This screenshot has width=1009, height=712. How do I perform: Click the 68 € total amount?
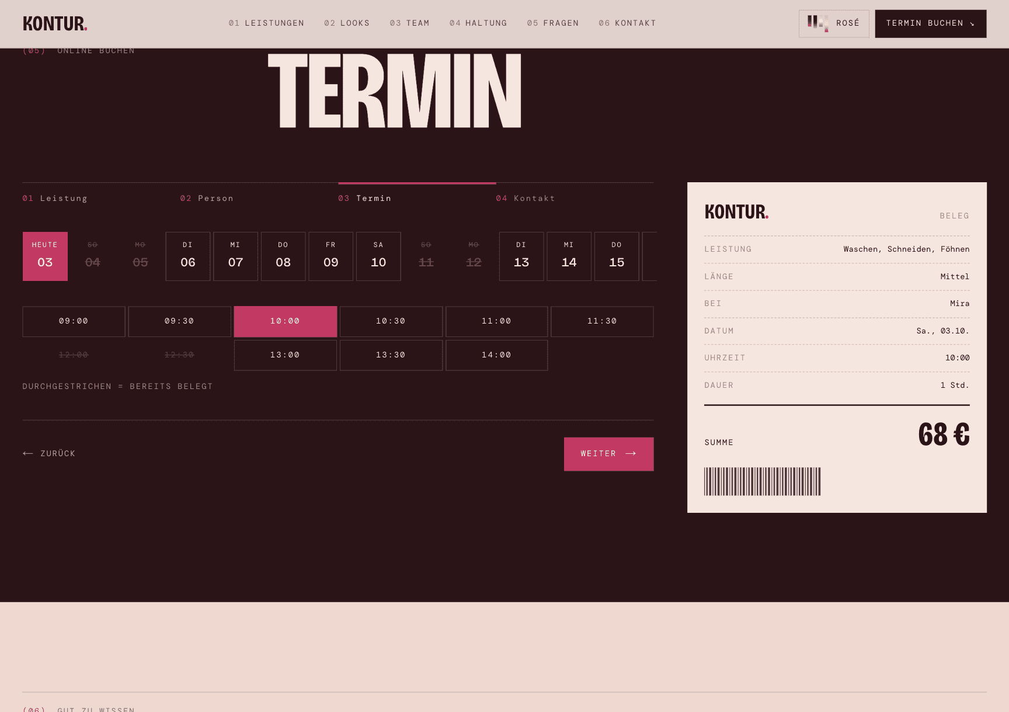944,435
